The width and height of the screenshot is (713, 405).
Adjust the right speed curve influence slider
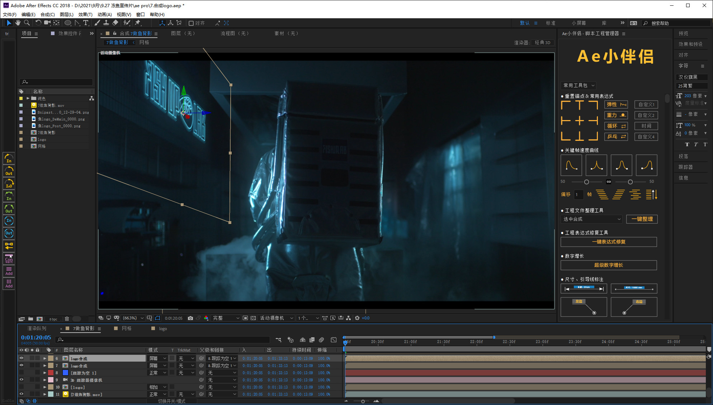coord(630,182)
